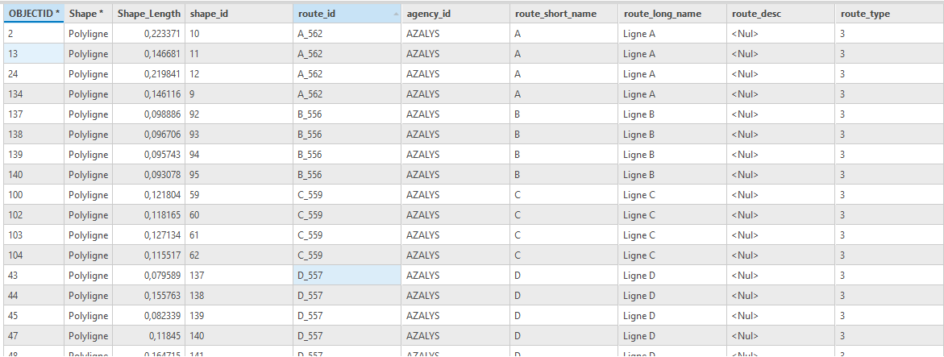The height and width of the screenshot is (357, 944).
Task: Select the Shape_Length column header
Action: point(148,13)
